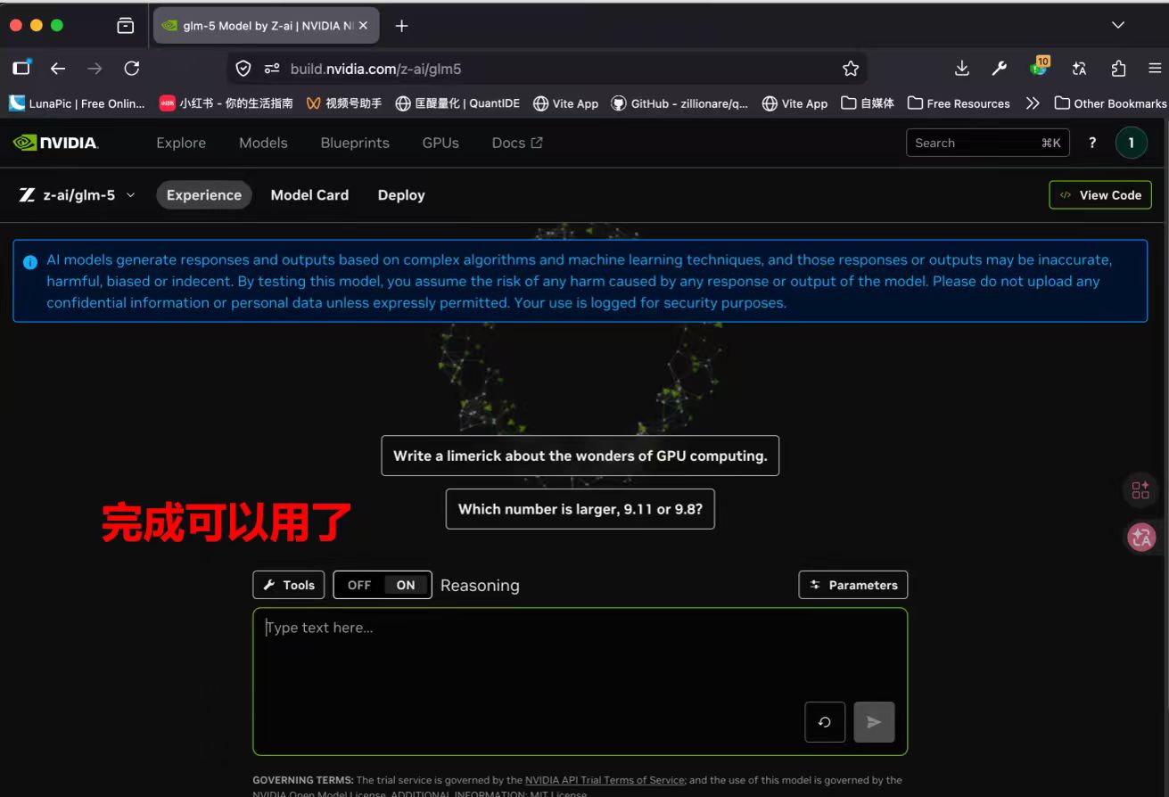This screenshot has height=797, width=1169.
Task: Go back to previous page
Action: pyautogui.click(x=58, y=69)
